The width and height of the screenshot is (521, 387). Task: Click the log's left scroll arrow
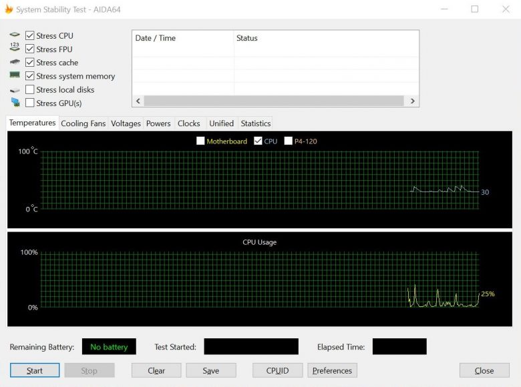138,101
